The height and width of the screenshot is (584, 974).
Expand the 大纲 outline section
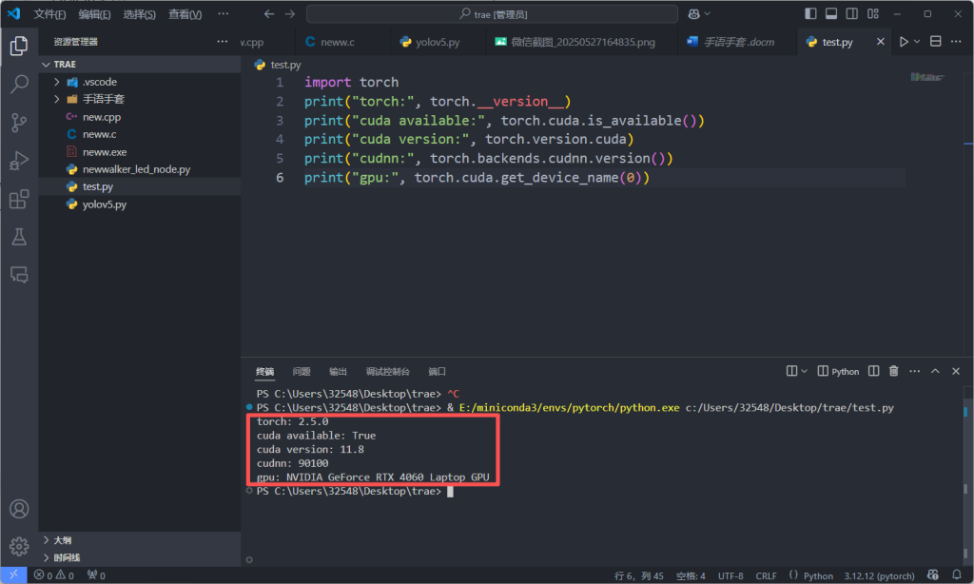pyautogui.click(x=62, y=540)
